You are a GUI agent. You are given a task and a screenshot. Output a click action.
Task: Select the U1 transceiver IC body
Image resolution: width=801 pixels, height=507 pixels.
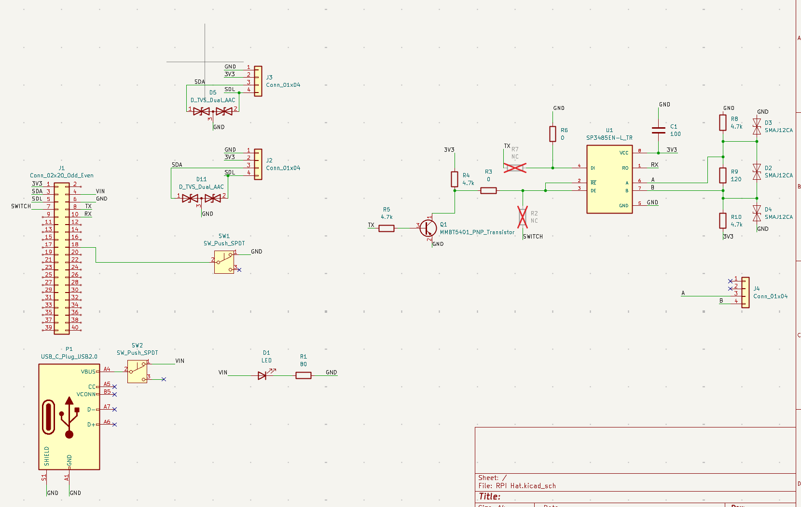[x=609, y=179]
